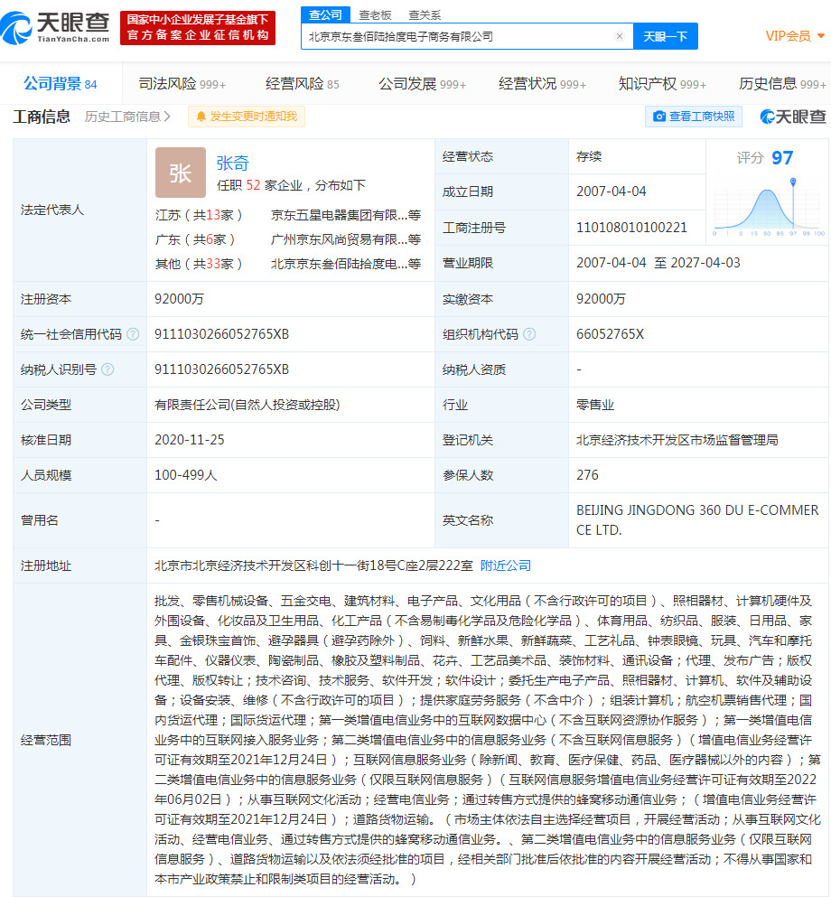Click the 参保人数 value 276
The image size is (831, 897).
point(587,475)
